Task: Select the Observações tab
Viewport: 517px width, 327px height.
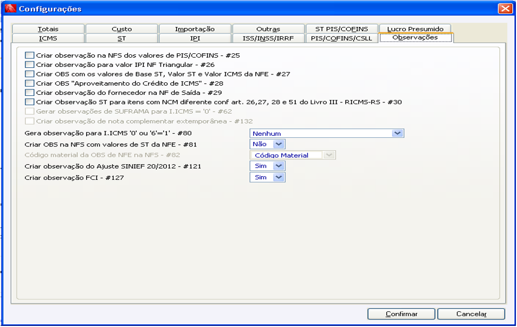Action: click(416, 38)
